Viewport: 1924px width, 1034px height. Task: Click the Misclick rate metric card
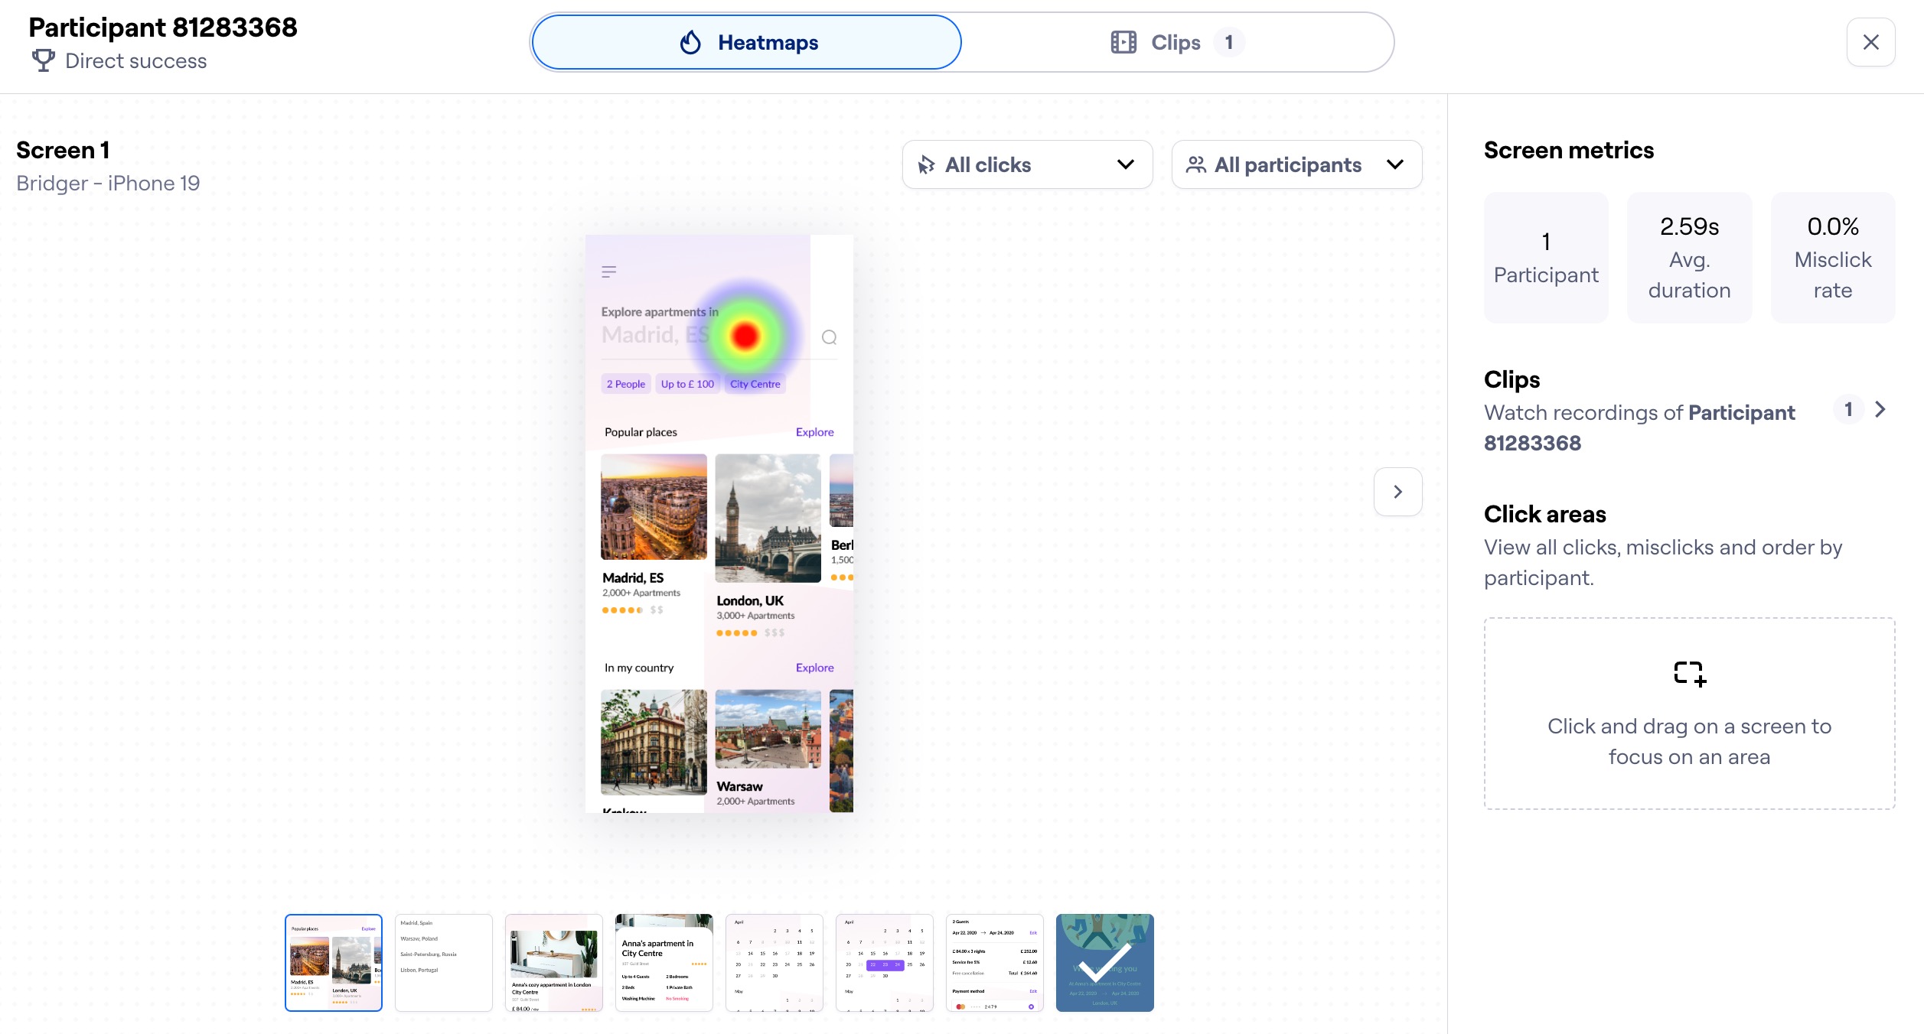pos(1833,258)
